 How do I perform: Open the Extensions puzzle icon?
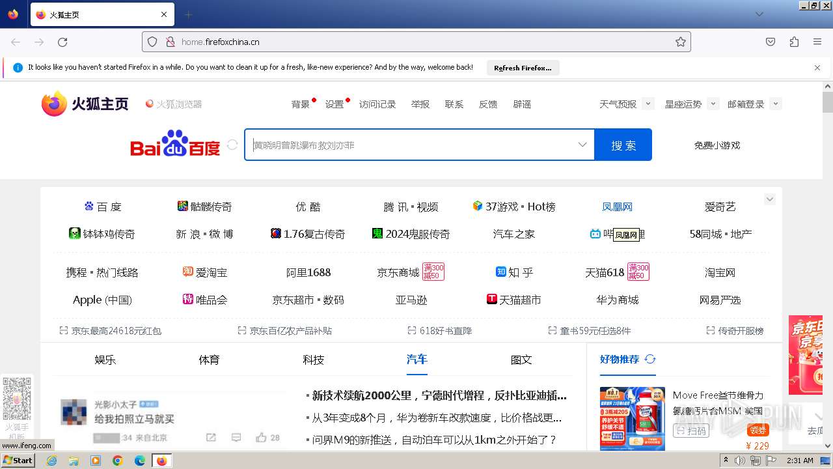pos(794,42)
